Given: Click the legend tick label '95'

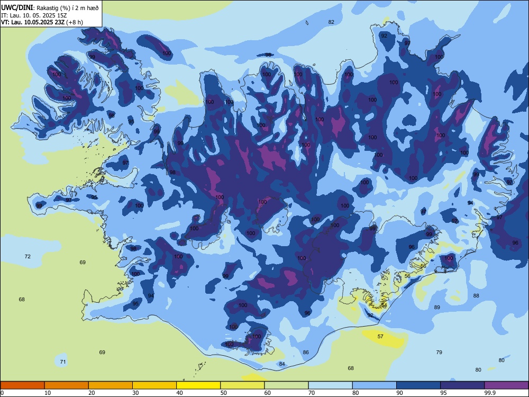Looking at the screenshot, I should pos(443,393).
